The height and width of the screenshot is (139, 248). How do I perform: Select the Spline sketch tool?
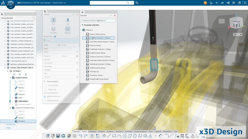pos(140,136)
